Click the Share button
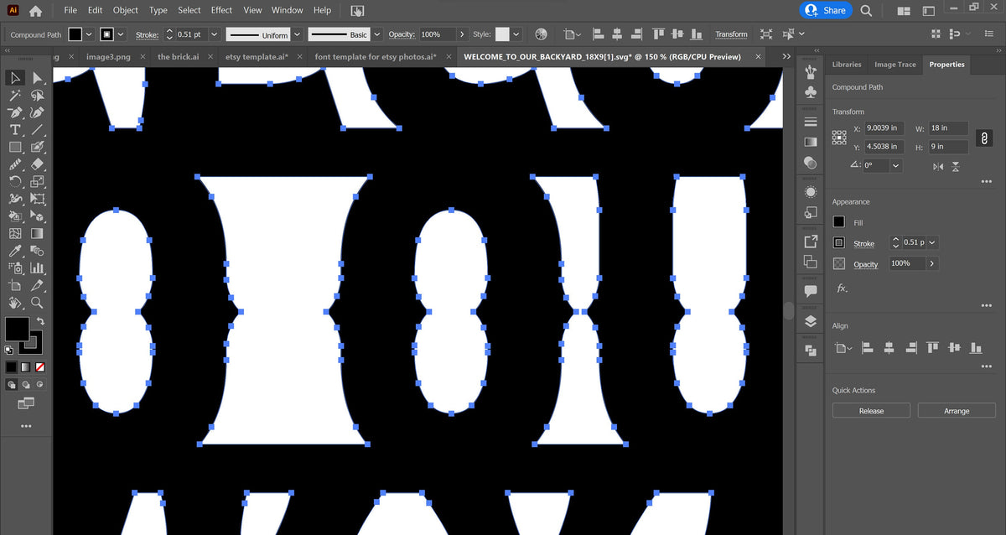The height and width of the screenshot is (535, 1006). [826, 11]
